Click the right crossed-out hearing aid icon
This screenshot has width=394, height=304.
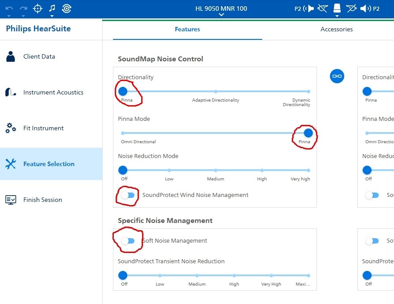[351, 9]
